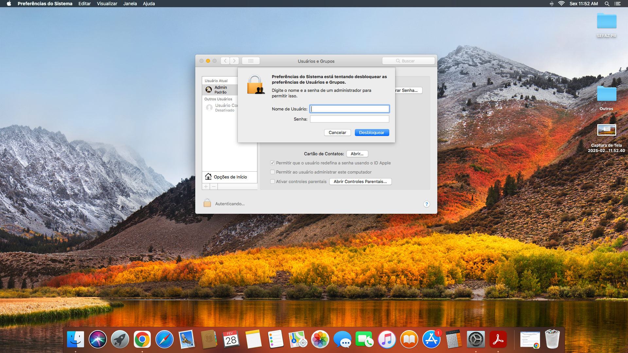This screenshot has height=353, width=628.
Task: Toggle reset password using Apple ID checkbox
Action: point(272,163)
